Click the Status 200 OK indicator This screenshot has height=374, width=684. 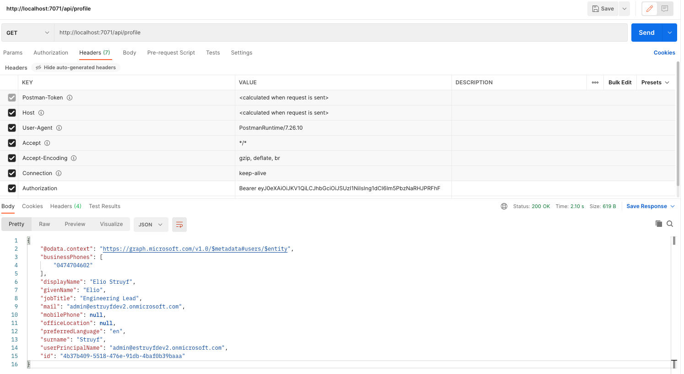point(532,206)
